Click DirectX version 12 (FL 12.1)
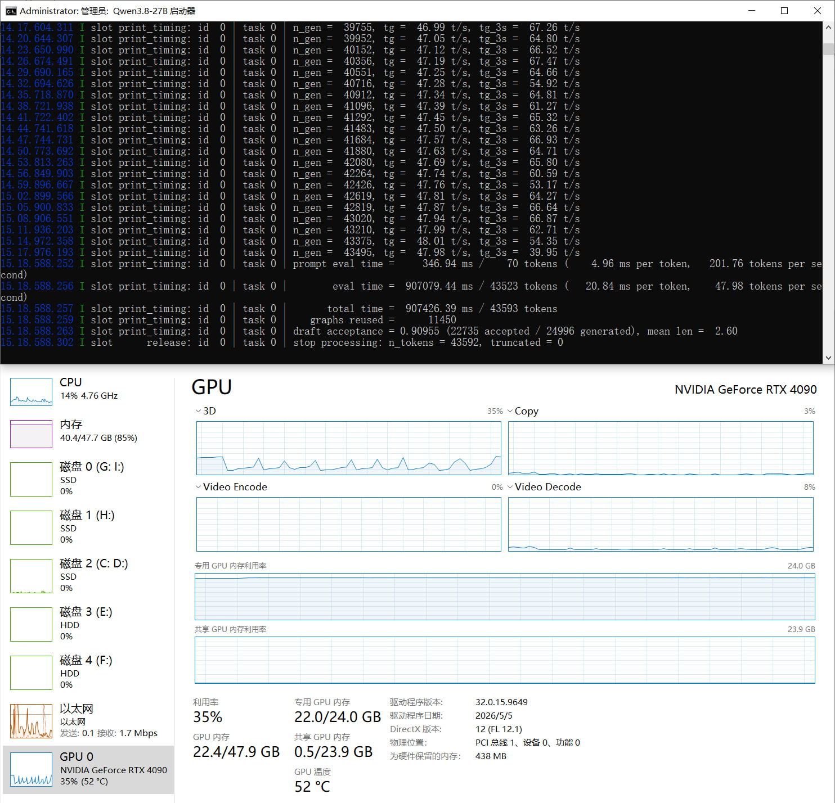The image size is (835, 803). [x=499, y=729]
